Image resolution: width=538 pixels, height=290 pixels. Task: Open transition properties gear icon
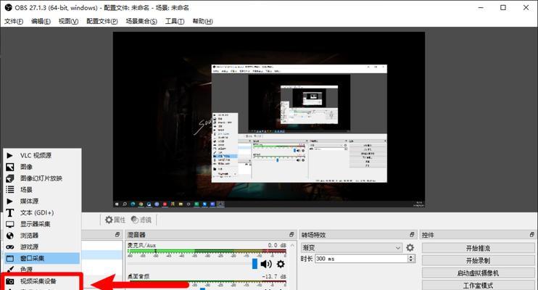pyautogui.click(x=410, y=247)
